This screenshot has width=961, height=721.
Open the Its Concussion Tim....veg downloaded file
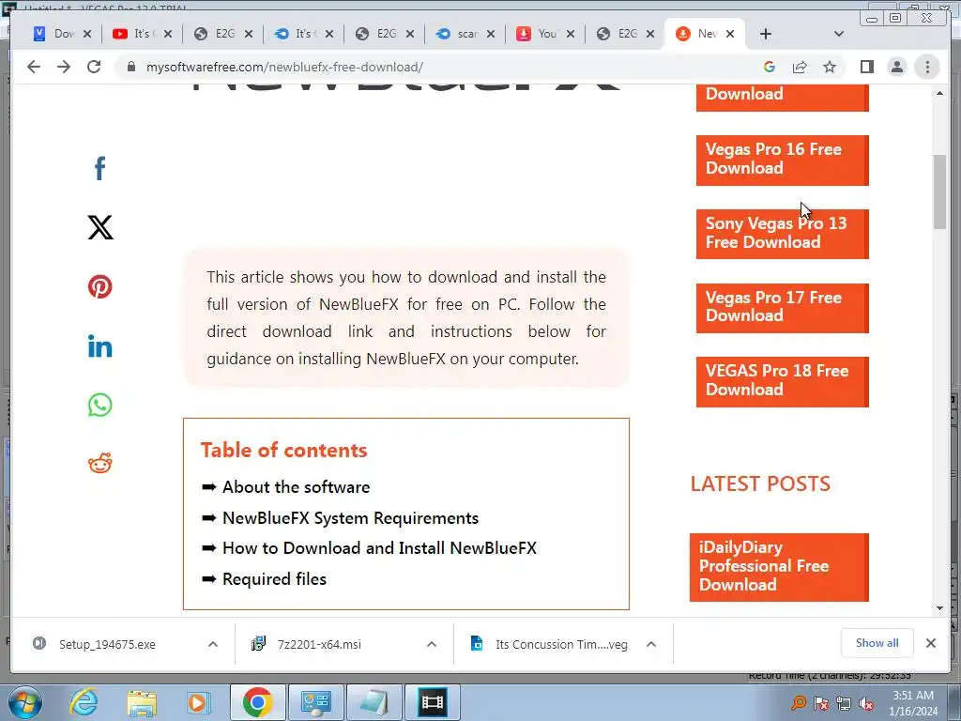561,644
